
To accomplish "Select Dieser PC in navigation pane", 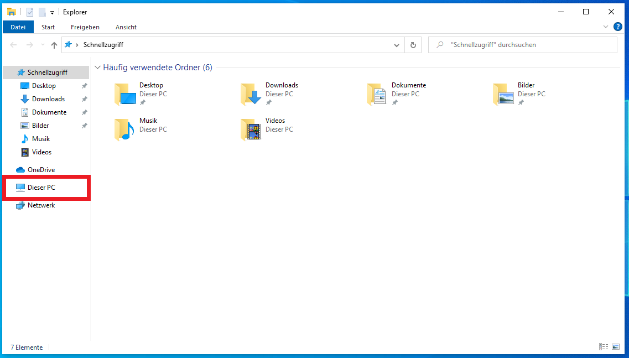I will point(41,188).
